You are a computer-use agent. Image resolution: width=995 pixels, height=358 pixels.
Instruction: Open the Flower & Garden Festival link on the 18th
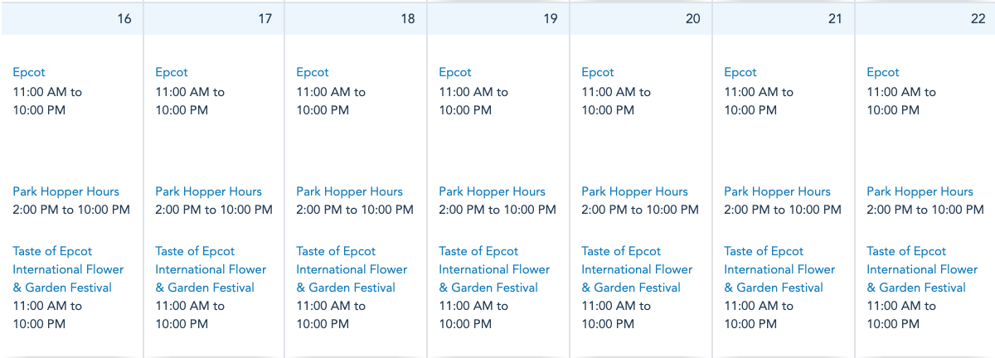(x=352, y=269)
